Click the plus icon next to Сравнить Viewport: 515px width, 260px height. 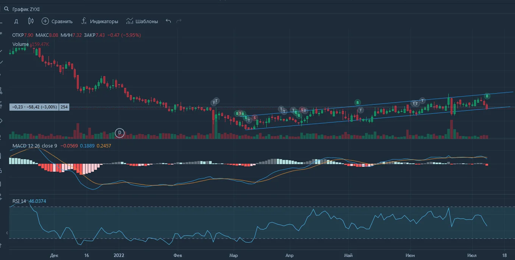coord(45,21)
